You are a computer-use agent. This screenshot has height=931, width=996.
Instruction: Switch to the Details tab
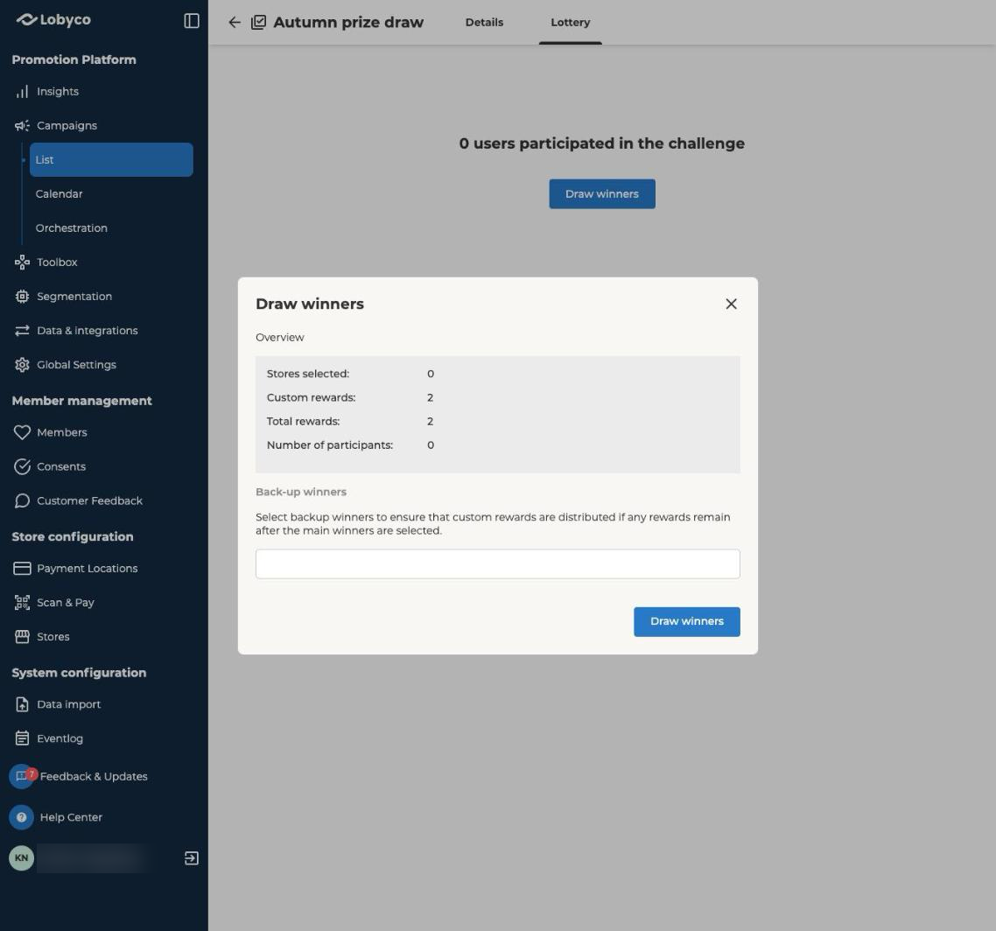coord(484,22)
